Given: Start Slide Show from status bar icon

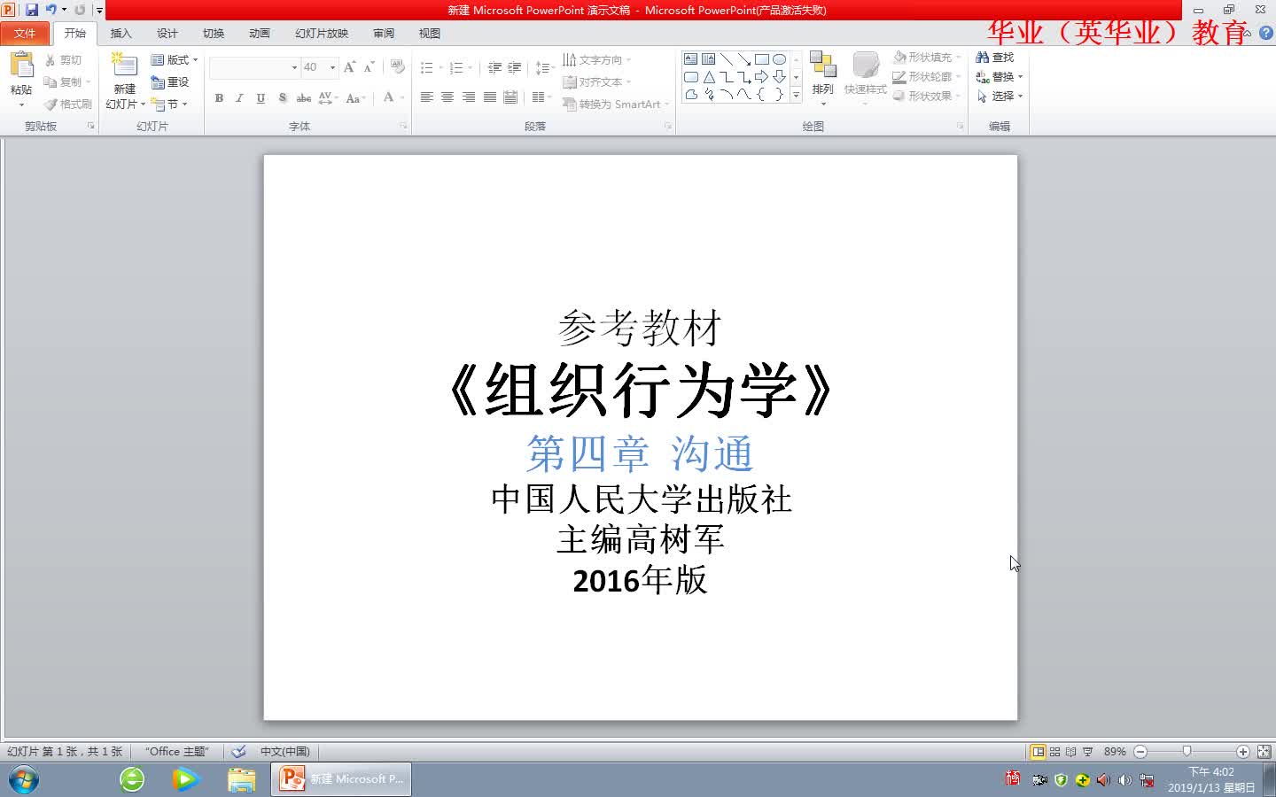Looking at the screenshot, I should tap(1086, 751).
